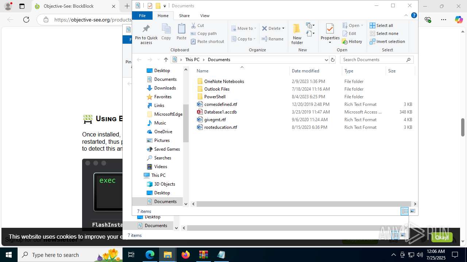Viewport: 467px width, 262px height.
Task: Open file History from the ribbon
Action: pyautogui.click(x=352, y=41)
